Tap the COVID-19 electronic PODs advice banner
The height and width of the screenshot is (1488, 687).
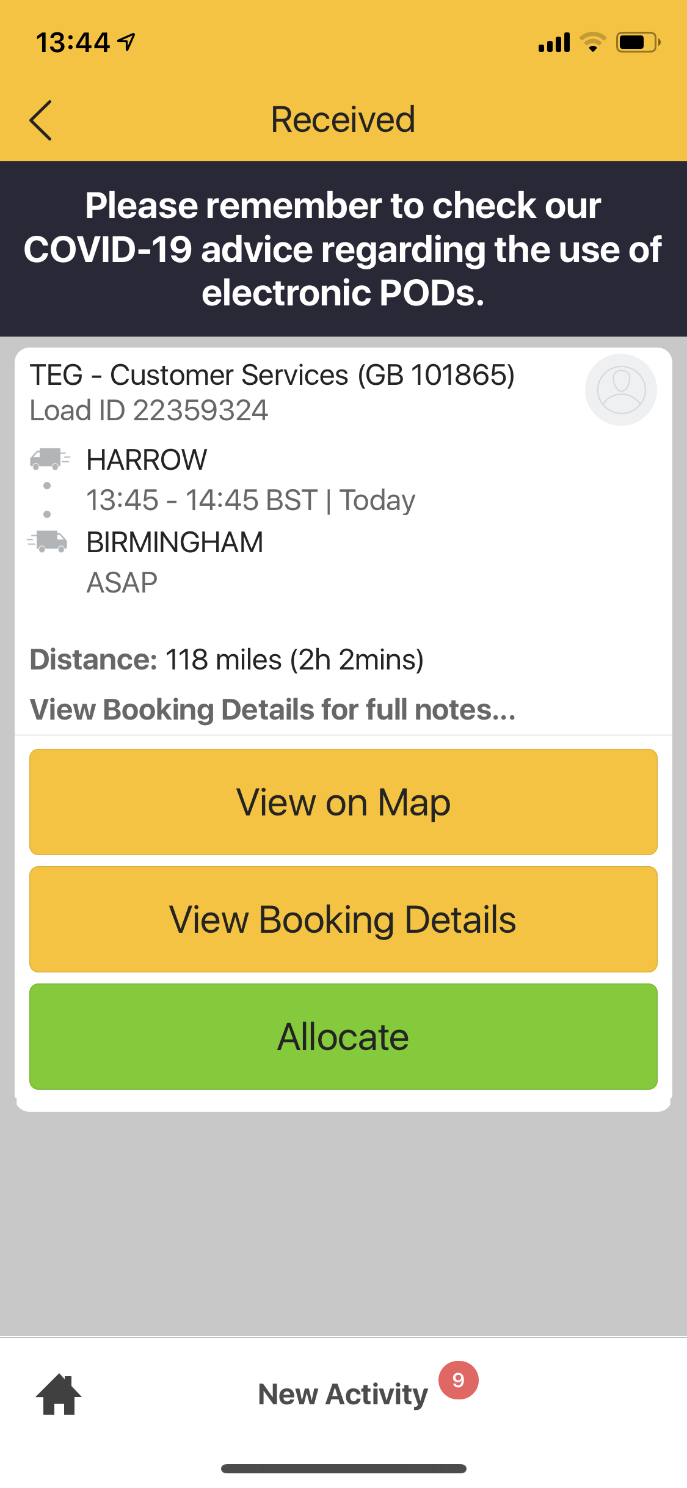pyautogui.click(x=343, y=249)
